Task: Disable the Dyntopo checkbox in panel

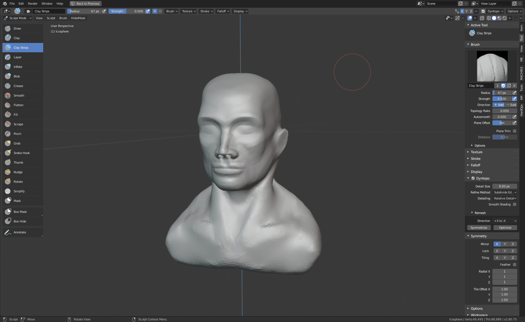Action: (x=473, y=178)
